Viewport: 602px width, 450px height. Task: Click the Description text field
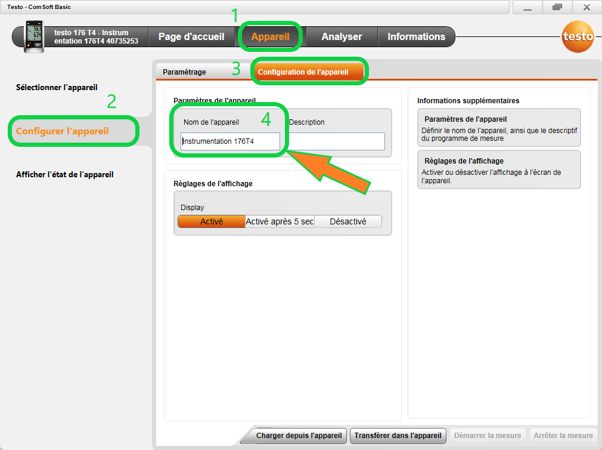[x=337, y=141]
